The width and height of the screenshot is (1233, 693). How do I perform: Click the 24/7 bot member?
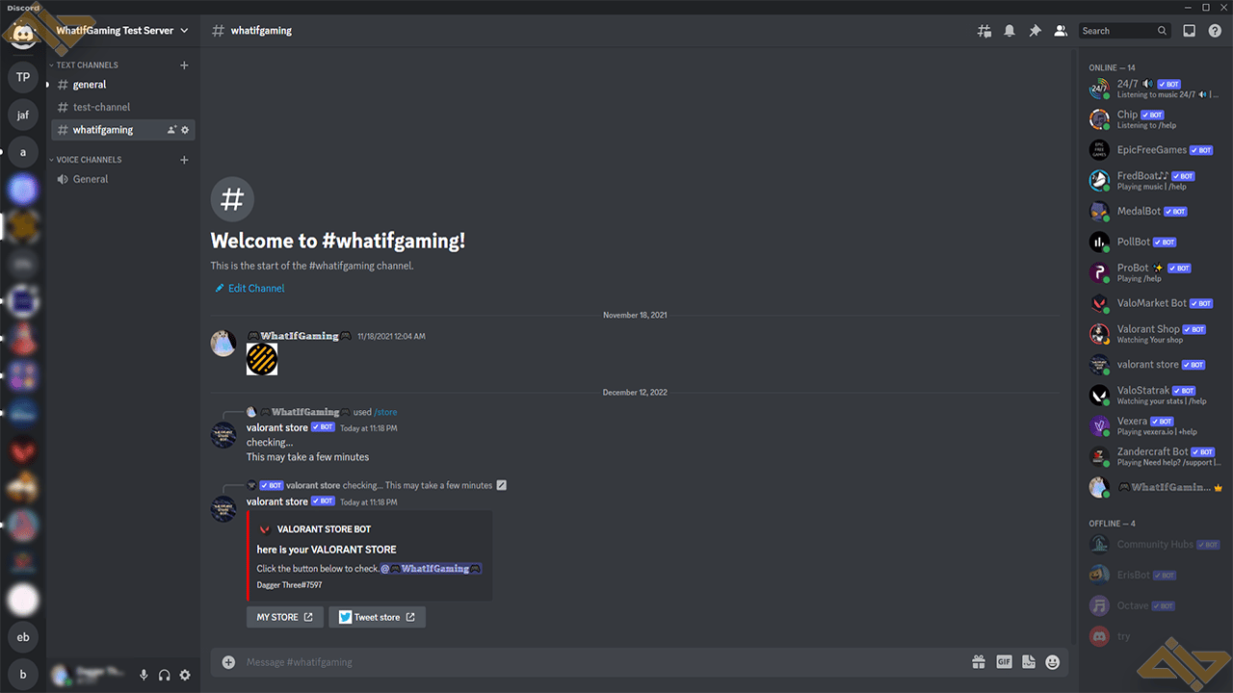(1153, 89)
